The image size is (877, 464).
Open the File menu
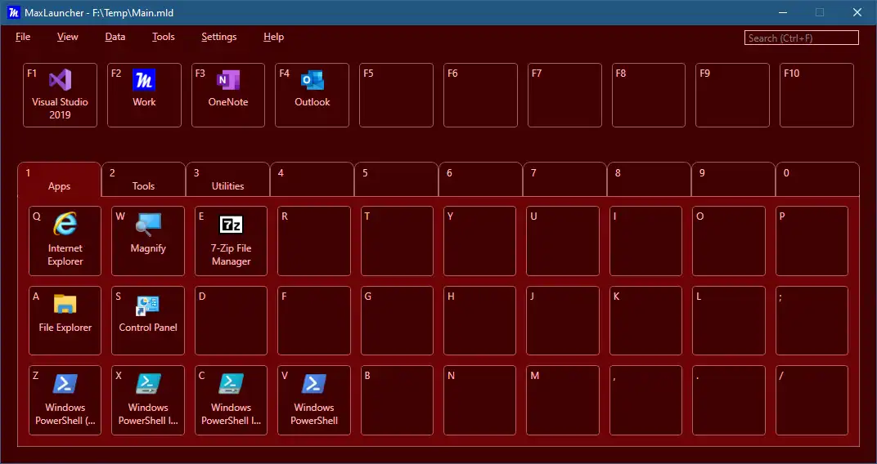[23, 37]
